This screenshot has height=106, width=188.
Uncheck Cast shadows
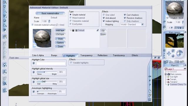pyautogui.click(x=125, y=15)
